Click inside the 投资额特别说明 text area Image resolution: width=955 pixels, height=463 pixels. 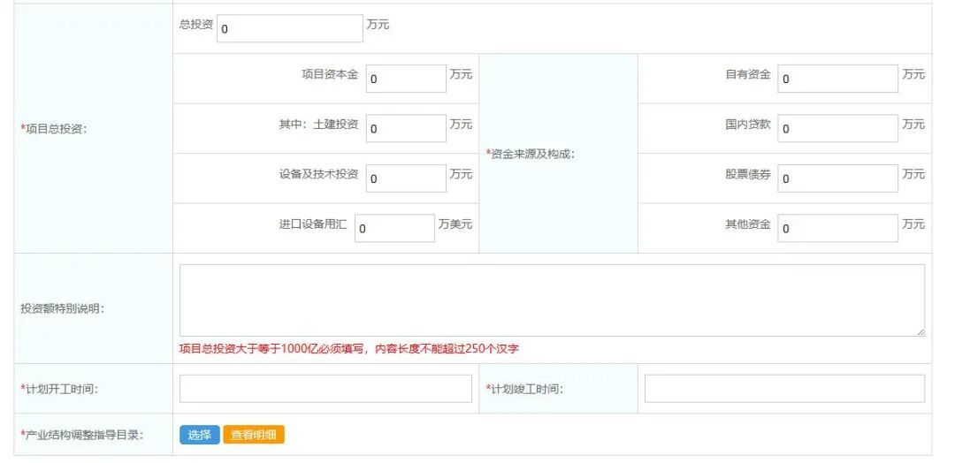point(551,300)
